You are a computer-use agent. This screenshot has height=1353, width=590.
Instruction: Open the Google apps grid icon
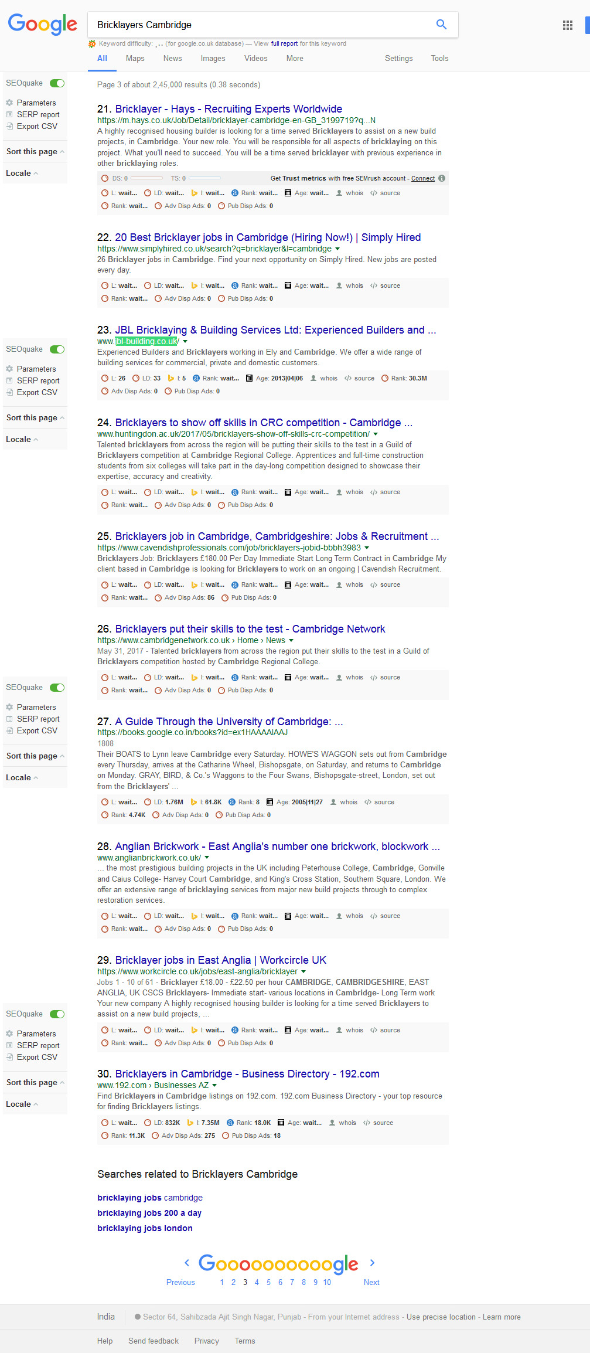(x=567, y=25)
